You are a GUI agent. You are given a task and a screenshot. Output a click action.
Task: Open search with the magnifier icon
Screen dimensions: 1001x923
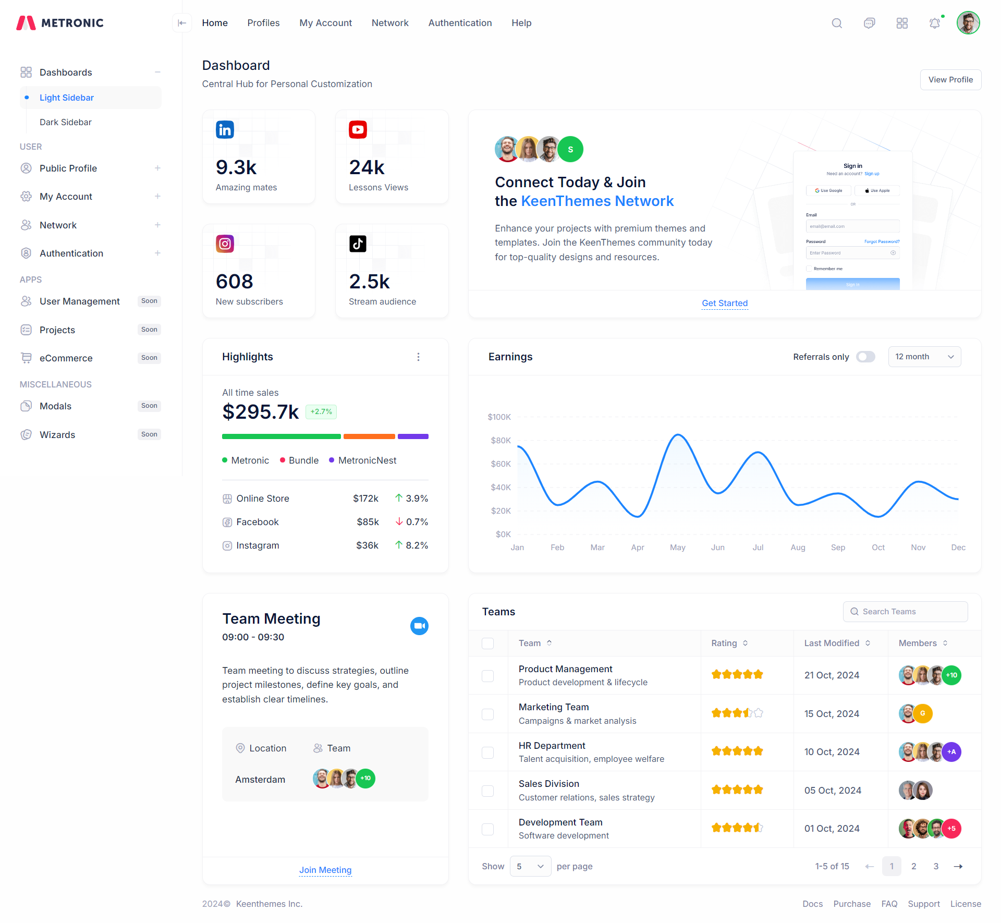(837, 23)
